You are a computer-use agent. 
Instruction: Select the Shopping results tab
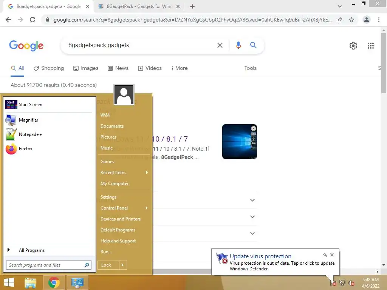[49, 68]
